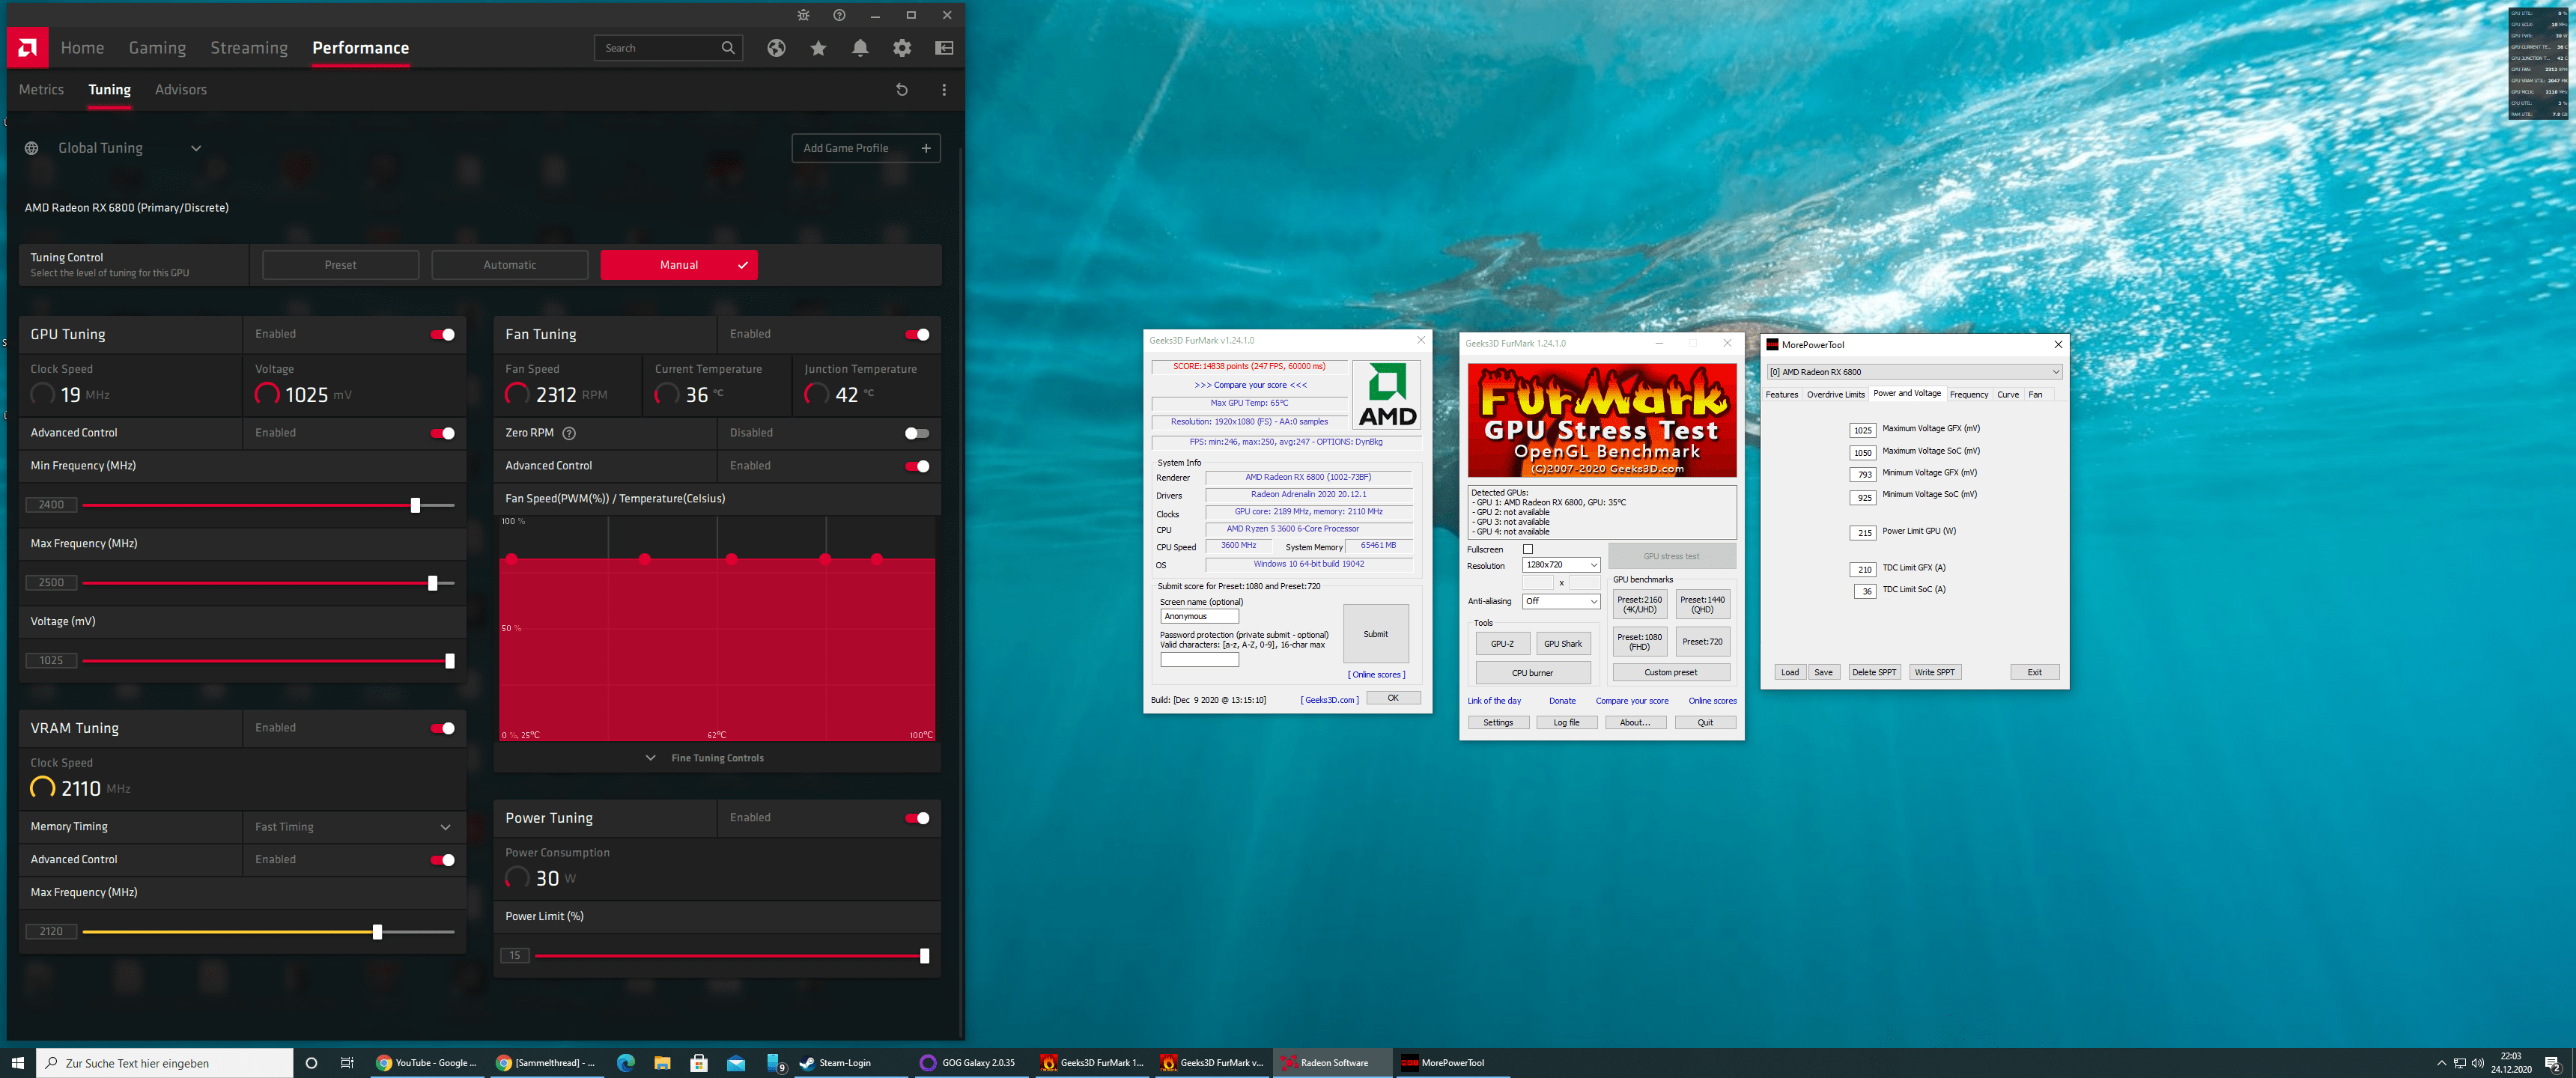2576x1078 pixels.
Task: Click Write SPPT in MorePowerTool
Action: click(1934, 672)
